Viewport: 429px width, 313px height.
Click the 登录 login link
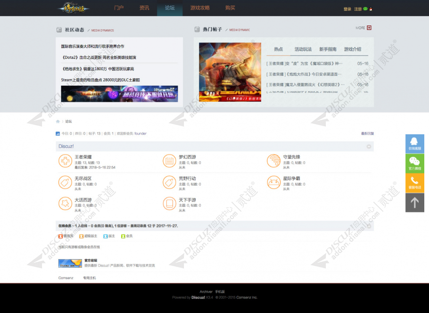pos(347,9)
